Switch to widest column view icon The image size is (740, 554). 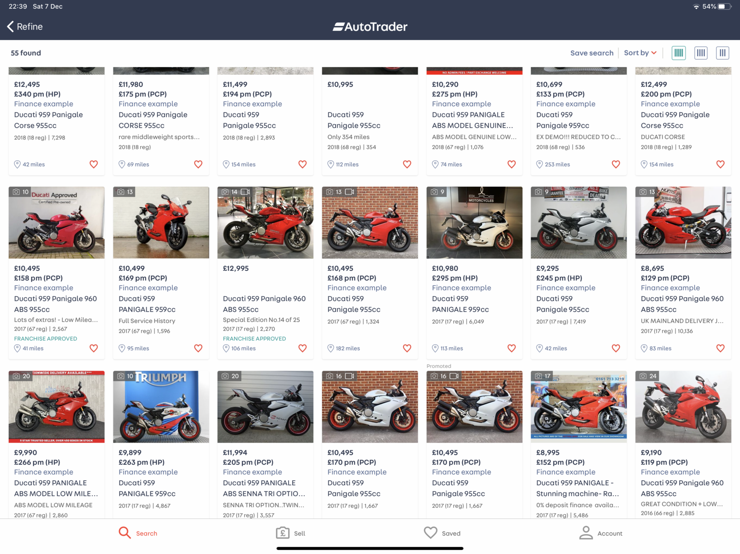722,53
